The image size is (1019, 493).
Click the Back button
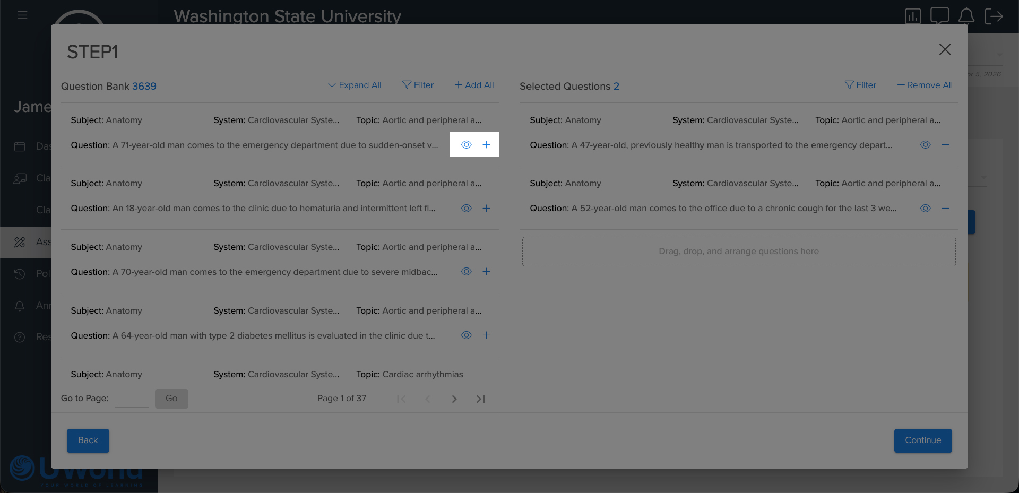tap(88, 440)
